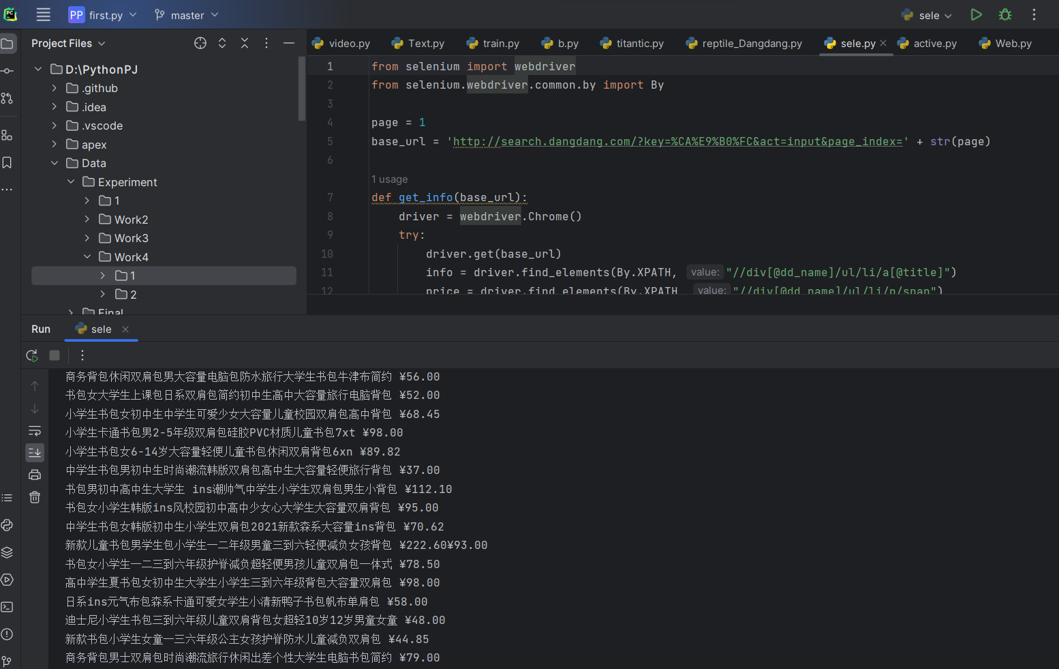Expand the .github folder
1059x669 pixels.
click(x=55, y=88)
